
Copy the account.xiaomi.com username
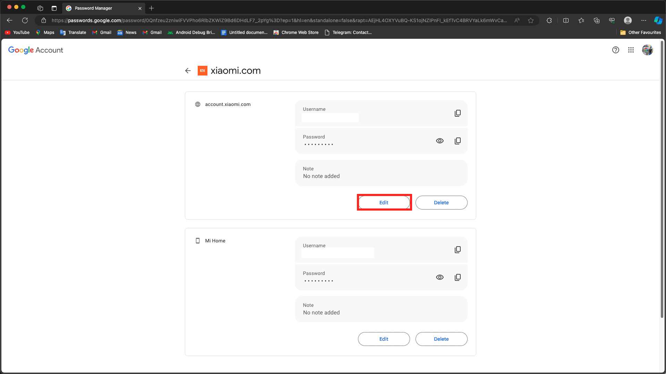coord(458,113)
